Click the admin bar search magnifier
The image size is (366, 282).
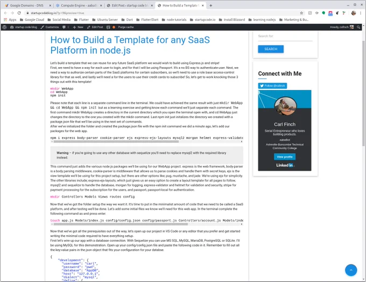click(x=358, y=27)
